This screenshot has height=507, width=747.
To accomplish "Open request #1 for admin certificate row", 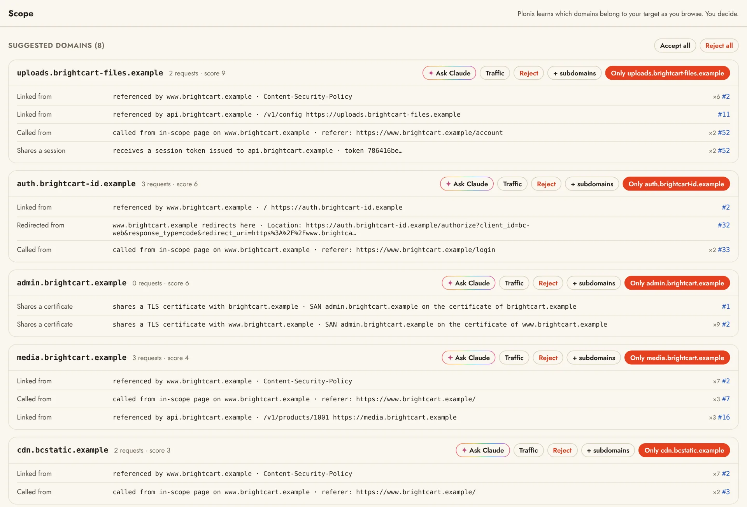I will click(x=726, y=306).
